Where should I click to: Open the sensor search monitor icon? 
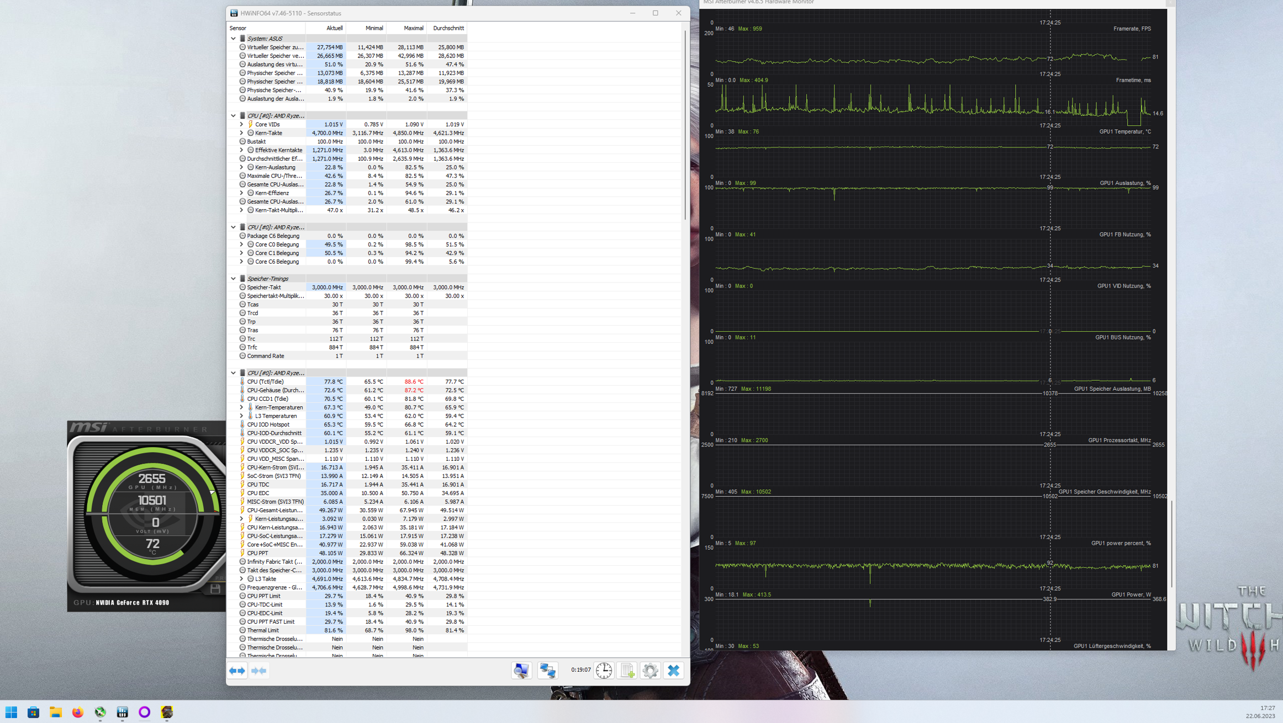521,671
